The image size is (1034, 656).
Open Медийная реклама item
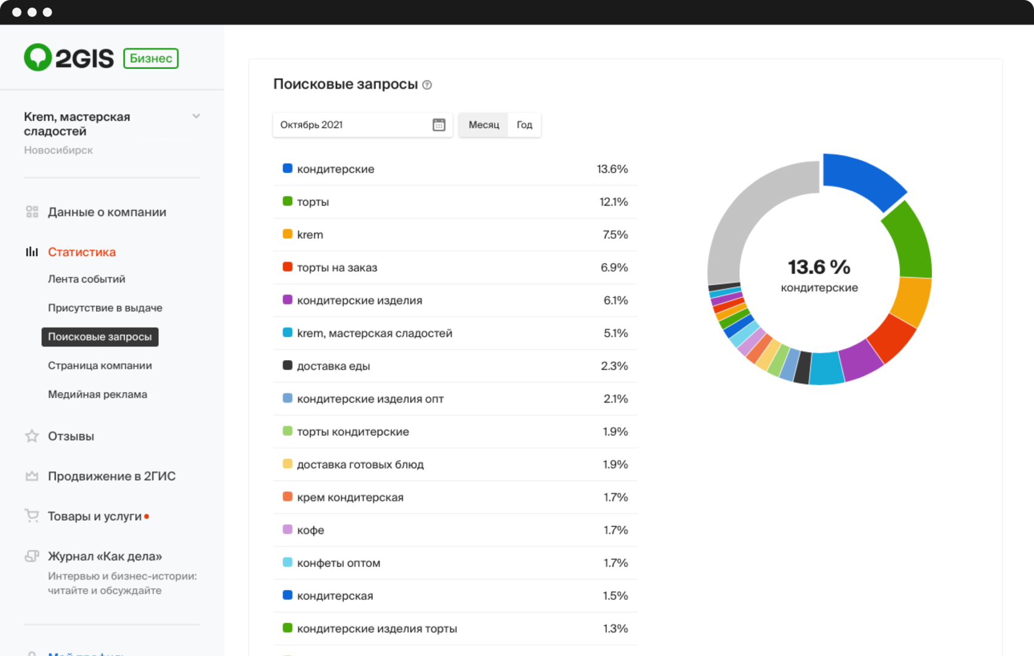pyautogui.click(x=97, y=394)
